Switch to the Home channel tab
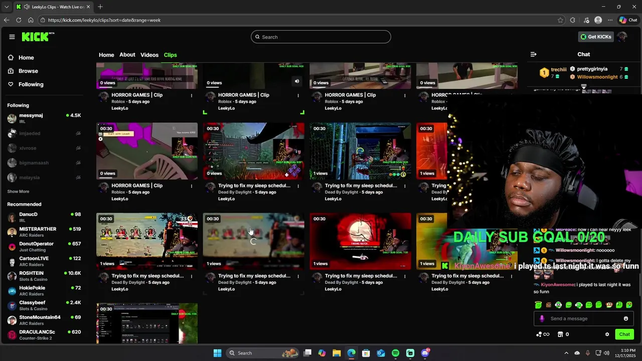This screenshot has height=361, width=642. pyautogui.click(x=106, y=55)
